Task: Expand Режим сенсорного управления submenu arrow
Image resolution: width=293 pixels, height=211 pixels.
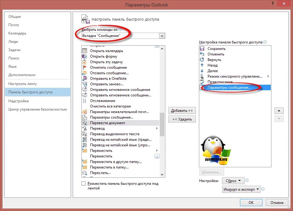Action: (x=268, y=76)
